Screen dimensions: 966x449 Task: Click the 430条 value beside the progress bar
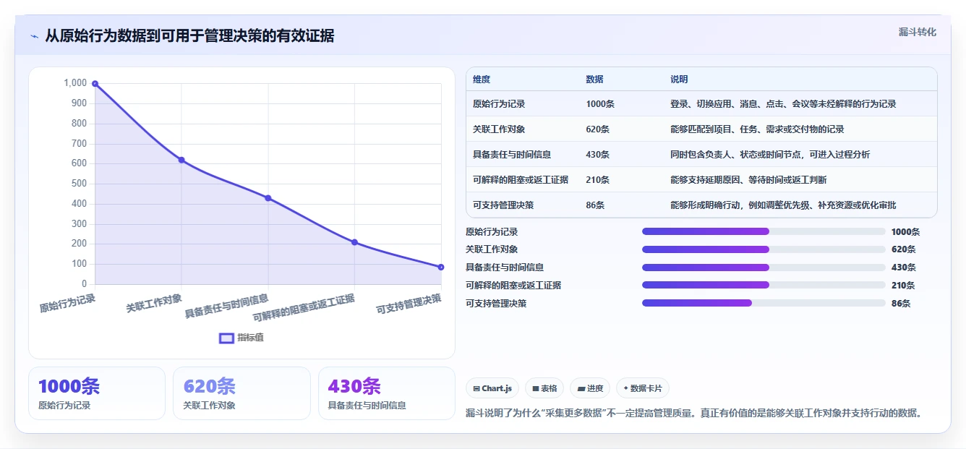click(x=904, y=268)
